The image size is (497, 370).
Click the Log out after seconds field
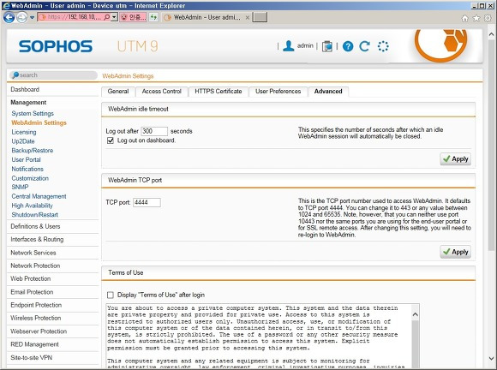pos(154,131)
